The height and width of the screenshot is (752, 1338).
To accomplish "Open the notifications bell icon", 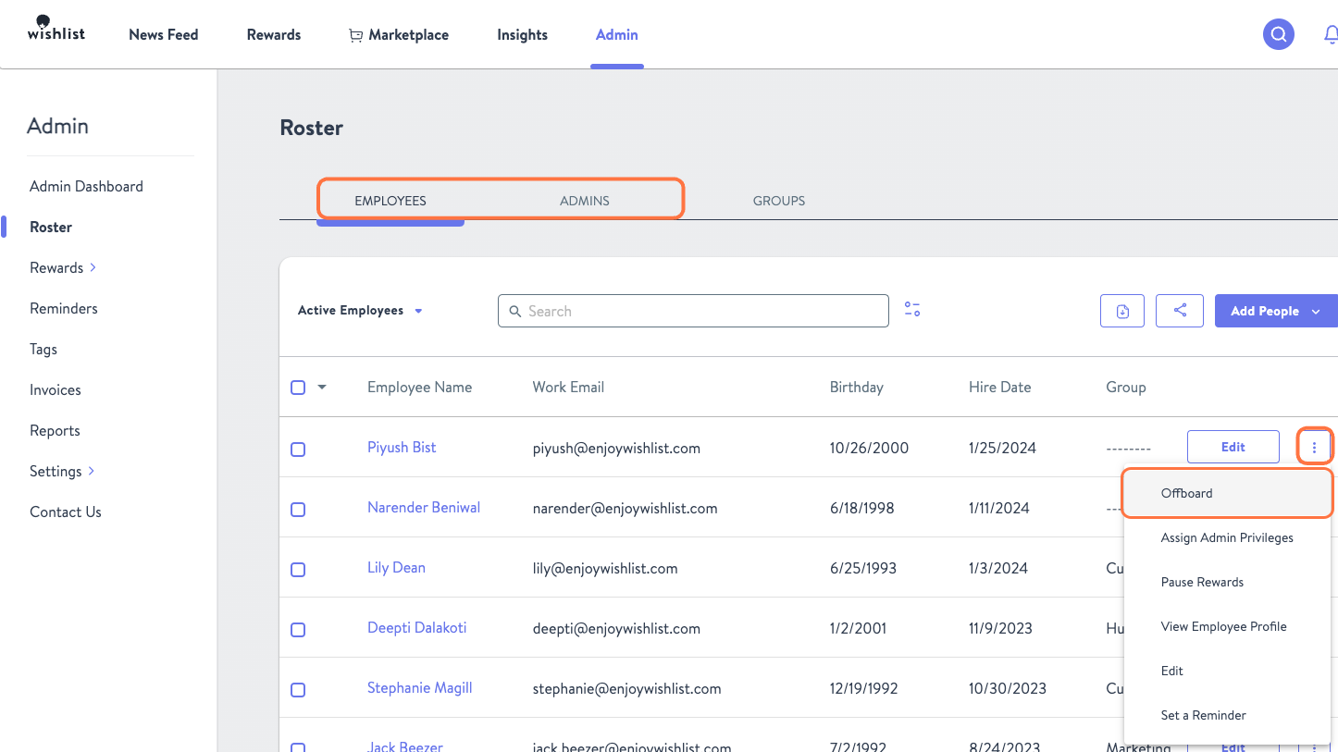I will pyautogui.click(x=1332, y=35).
